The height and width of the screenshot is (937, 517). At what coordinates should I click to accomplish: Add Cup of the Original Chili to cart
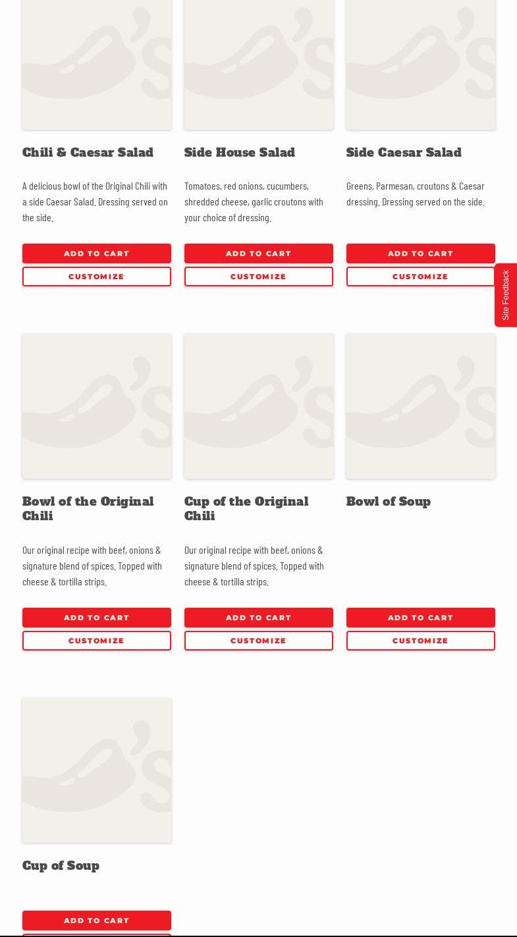(258, 618)
